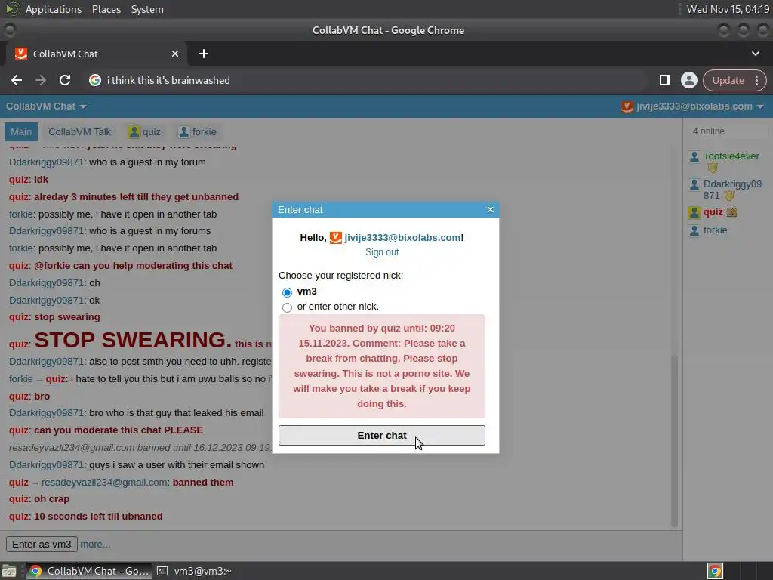Open the CollabVM Chat dropdown menu
This screenshot has height=580, width=773.
tap(46, 106)
